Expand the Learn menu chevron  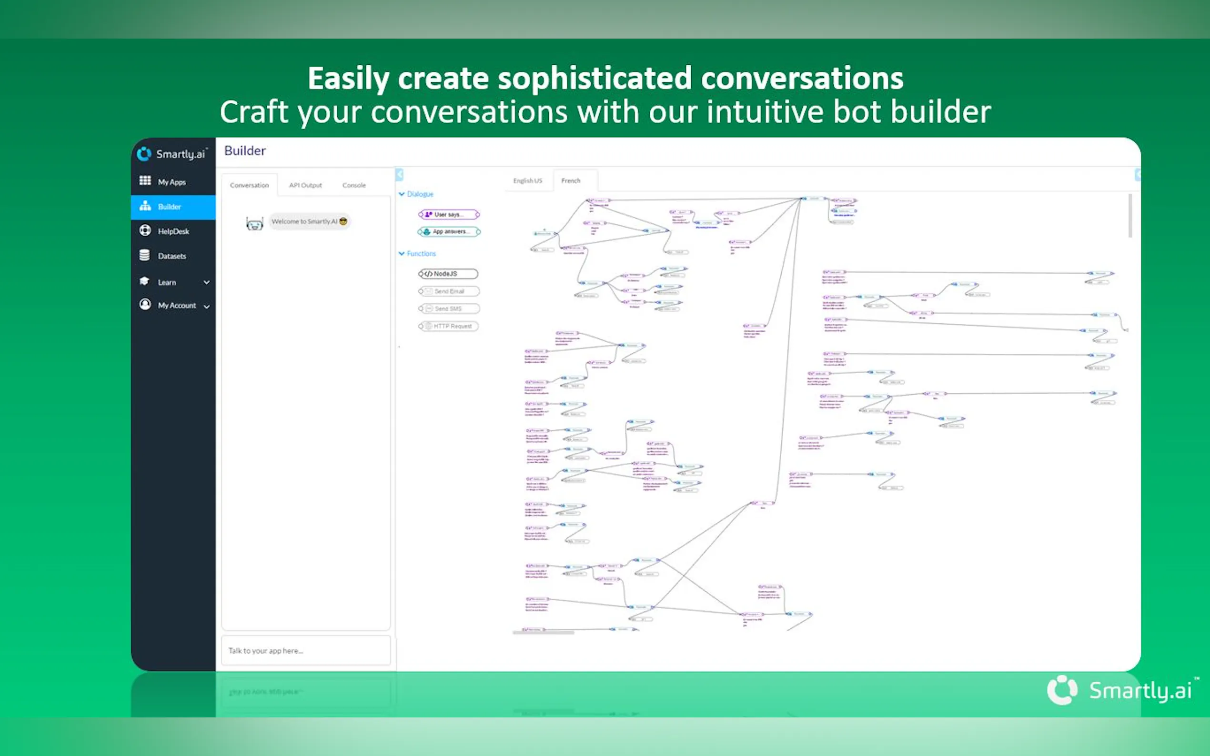[207, 282]
